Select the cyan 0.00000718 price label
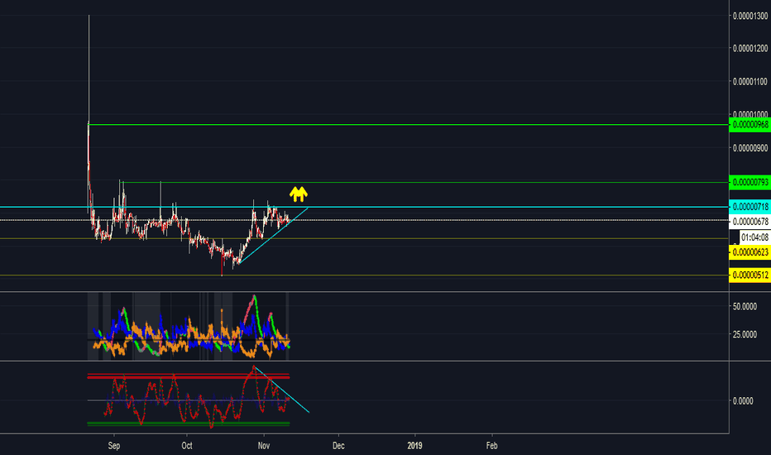 749,207
